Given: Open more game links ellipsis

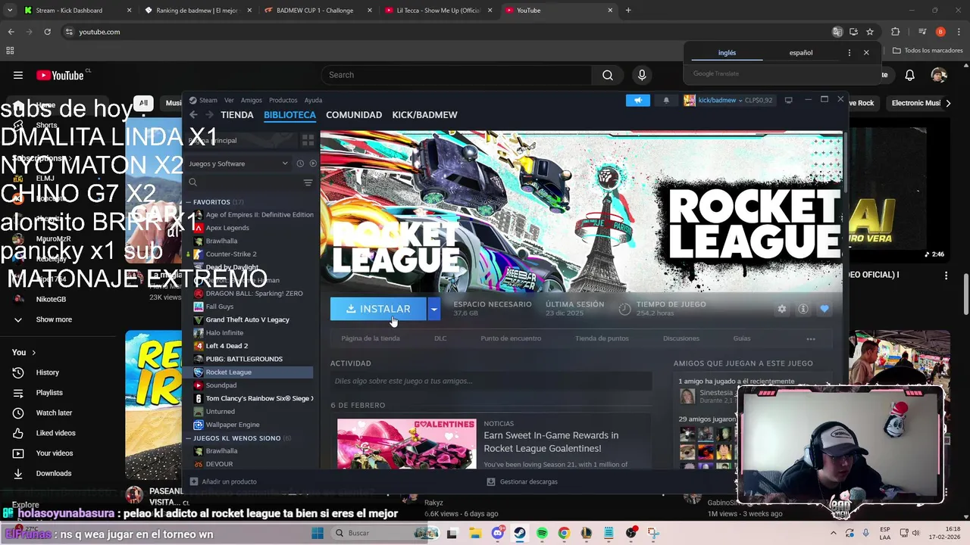Looking at the screenshot, I should (811, 338).
